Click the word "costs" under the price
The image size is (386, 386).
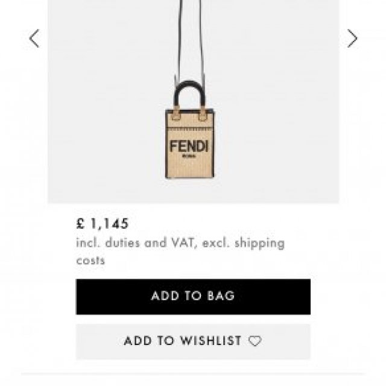point(90,261)
